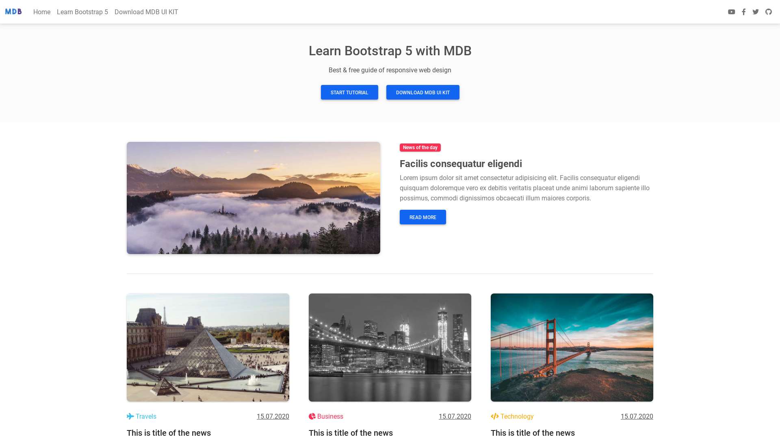Click the Learn Bootstrap 5 with MDB heading
Viewport: 780px width, 439px height.
(390, 51)
